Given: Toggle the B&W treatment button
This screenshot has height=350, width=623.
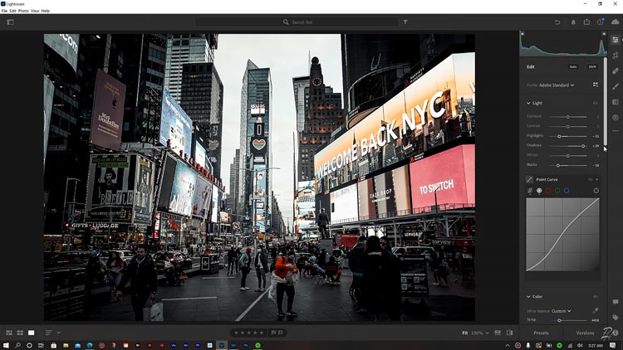Looking at the screenshot, I should pos(592,66).
